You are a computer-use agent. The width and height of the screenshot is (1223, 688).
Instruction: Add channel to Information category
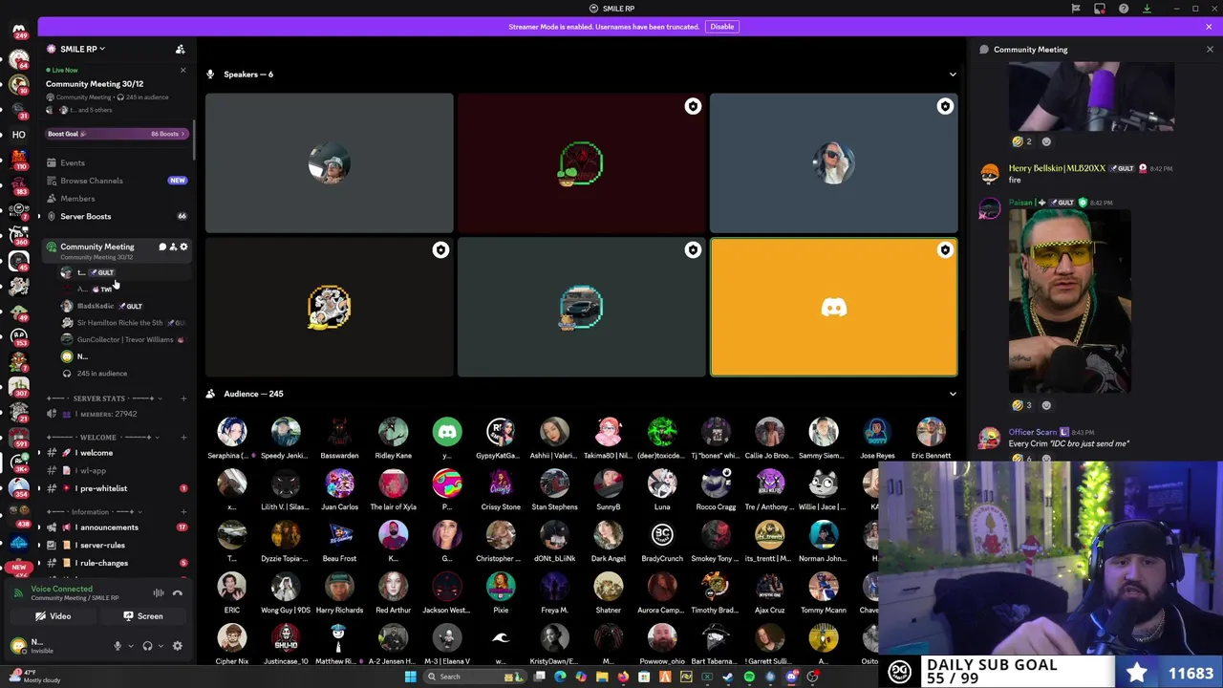[x=183, y=512]
